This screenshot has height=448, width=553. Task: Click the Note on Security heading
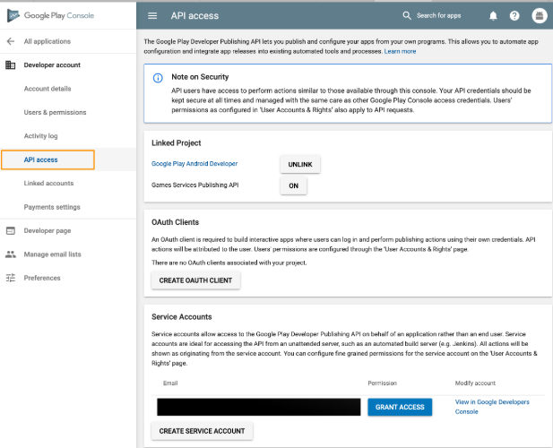pos(200,77)
